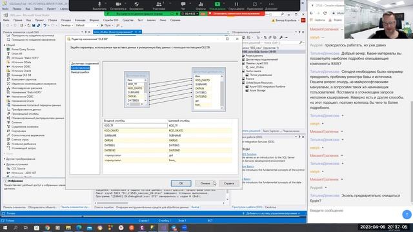
Task: Click the KOD_TF input column cell
Action: (135, 126)
